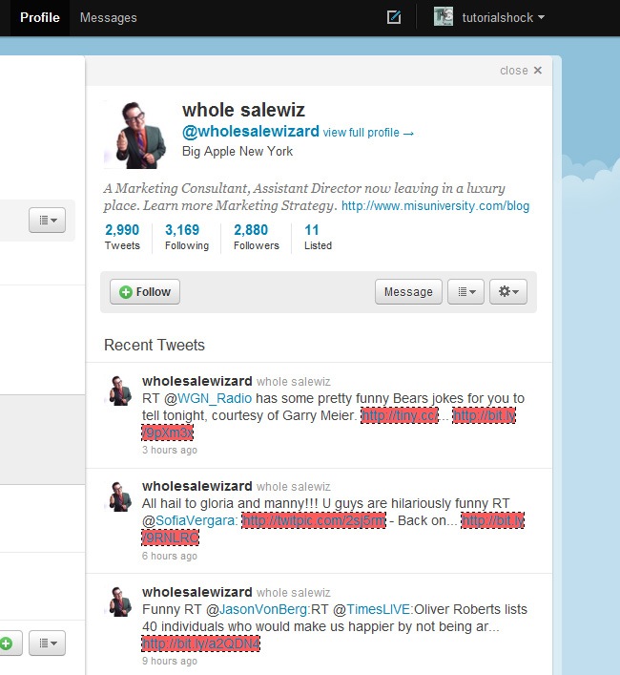Open the bottom left panel list dropdown
This screenshot has width=620, height=675.
48,643
